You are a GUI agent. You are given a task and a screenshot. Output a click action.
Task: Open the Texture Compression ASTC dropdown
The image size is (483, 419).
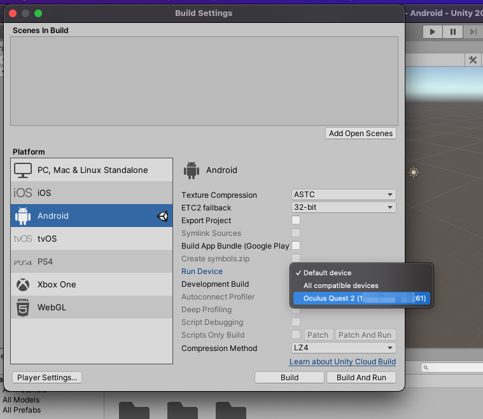click(344, 195)
